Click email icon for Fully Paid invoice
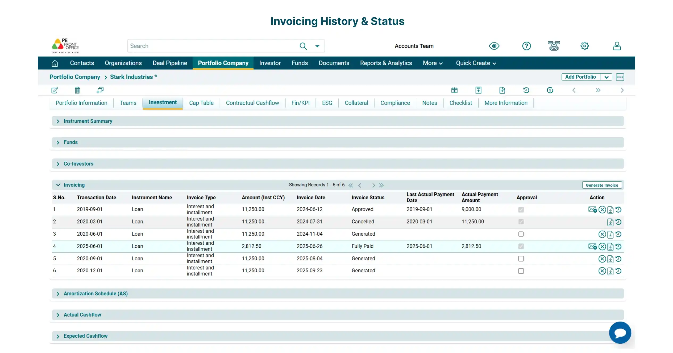The image size is (673, 353). point(592,247)
